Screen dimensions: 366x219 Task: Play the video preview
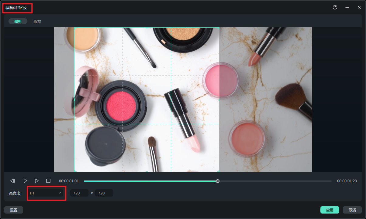pyautogui.click(x=37, y=181)
